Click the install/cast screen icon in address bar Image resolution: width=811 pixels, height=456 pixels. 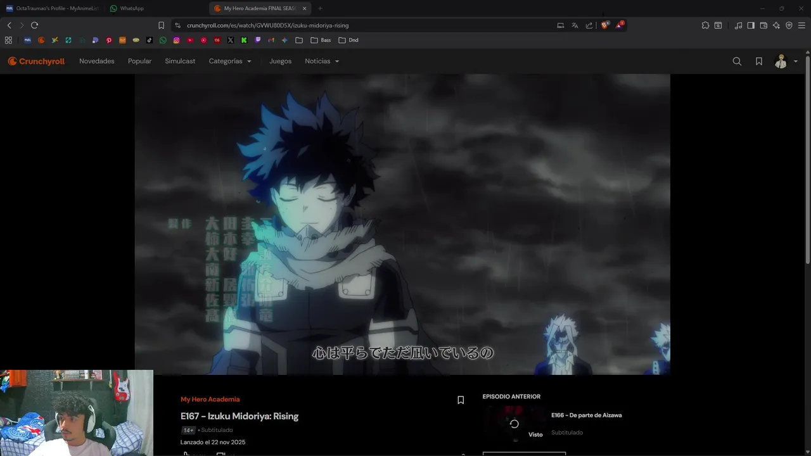[x=560, y=25]
